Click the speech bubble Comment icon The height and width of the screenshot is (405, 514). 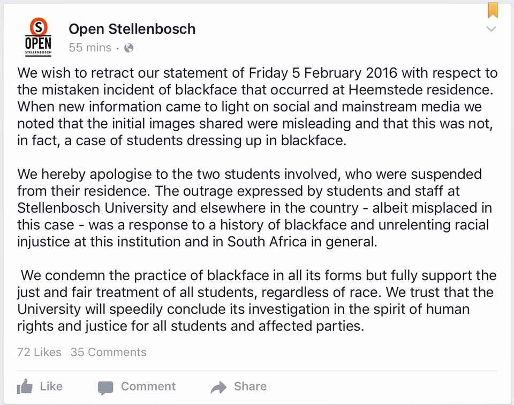pos(105,387)
